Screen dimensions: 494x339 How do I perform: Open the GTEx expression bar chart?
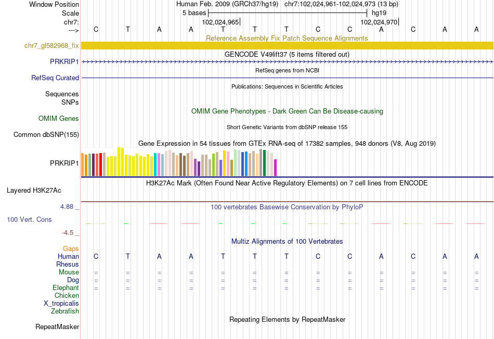tap(179, 161)
